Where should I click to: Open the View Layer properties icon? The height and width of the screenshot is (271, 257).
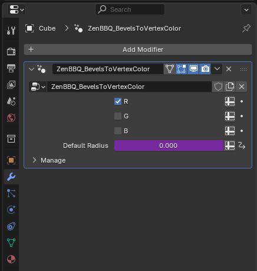point(11,85)
